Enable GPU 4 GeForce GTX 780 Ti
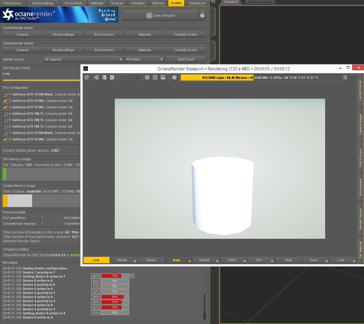The image size is (364, 324). pyautogui.click(x=5, y=114)
